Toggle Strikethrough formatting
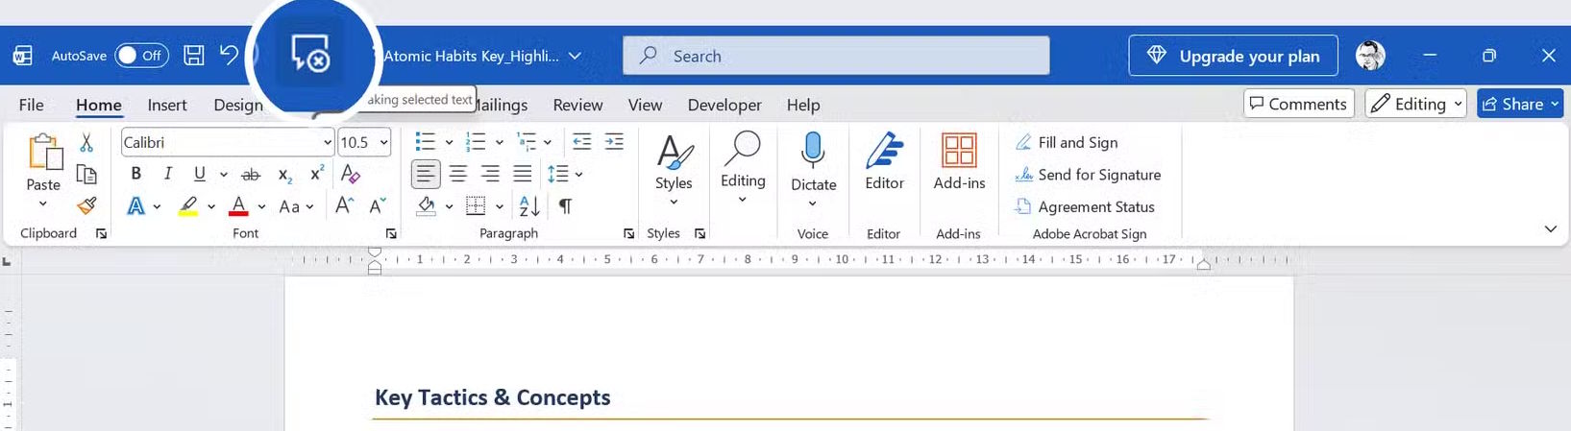Image resolution: width=1571 pixels, height=431 pixels. tap(251, 175)
